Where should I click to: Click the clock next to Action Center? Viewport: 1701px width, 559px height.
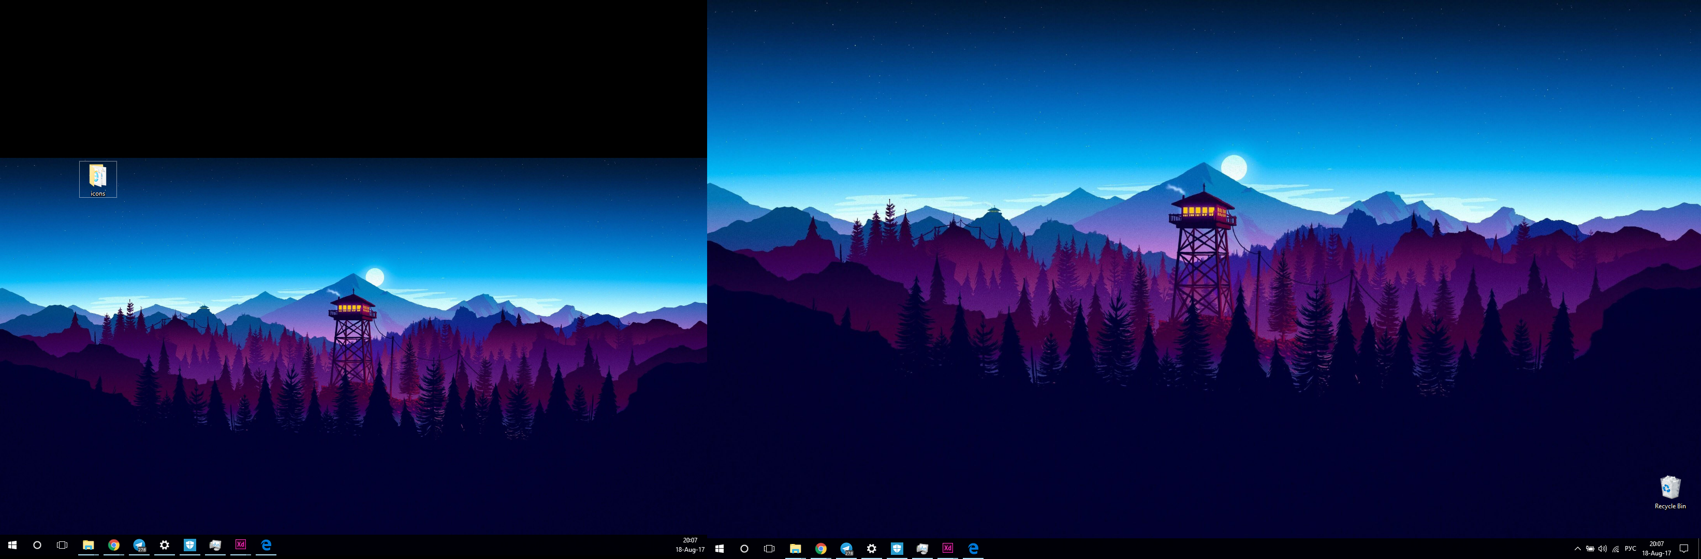[x=1656, y=549]
